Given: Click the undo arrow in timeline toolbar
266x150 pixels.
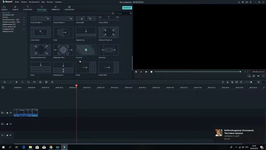Looking at the screenshot, I should point(5,82).
